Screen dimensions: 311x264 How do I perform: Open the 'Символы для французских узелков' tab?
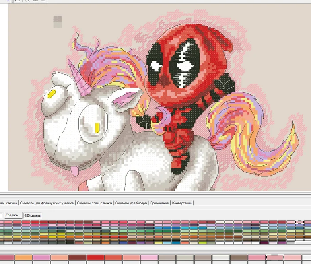pos(47,203)
